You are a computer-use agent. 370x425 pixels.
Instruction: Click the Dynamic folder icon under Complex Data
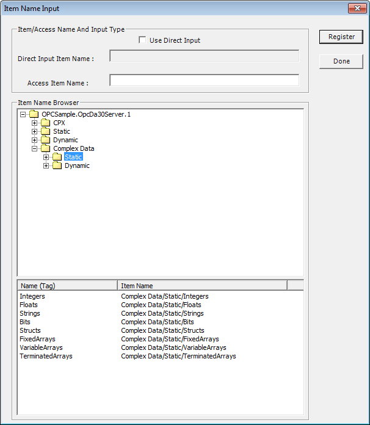[57, 165]
